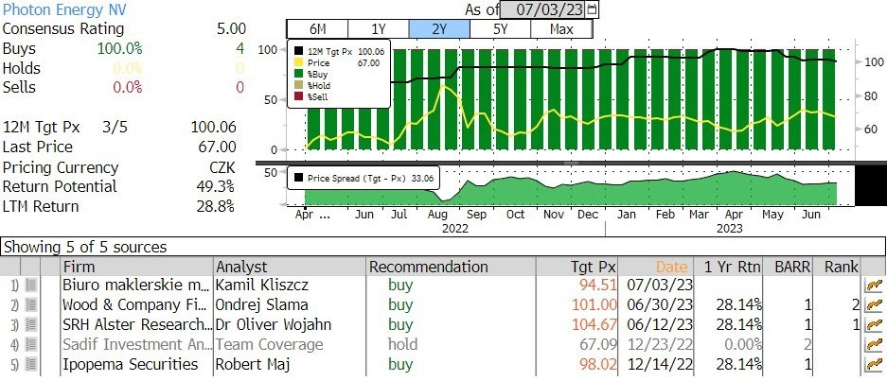Screen dimensions: 887x381
Task: Click analyst name Dr Oliver Wojahn
Action: click(x=274, y=324)
